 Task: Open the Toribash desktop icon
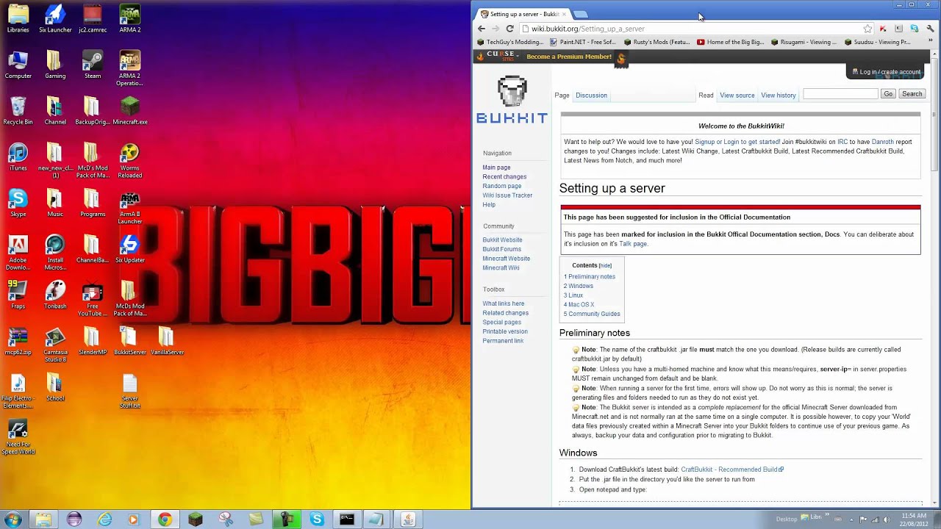(x=55, y=295)
